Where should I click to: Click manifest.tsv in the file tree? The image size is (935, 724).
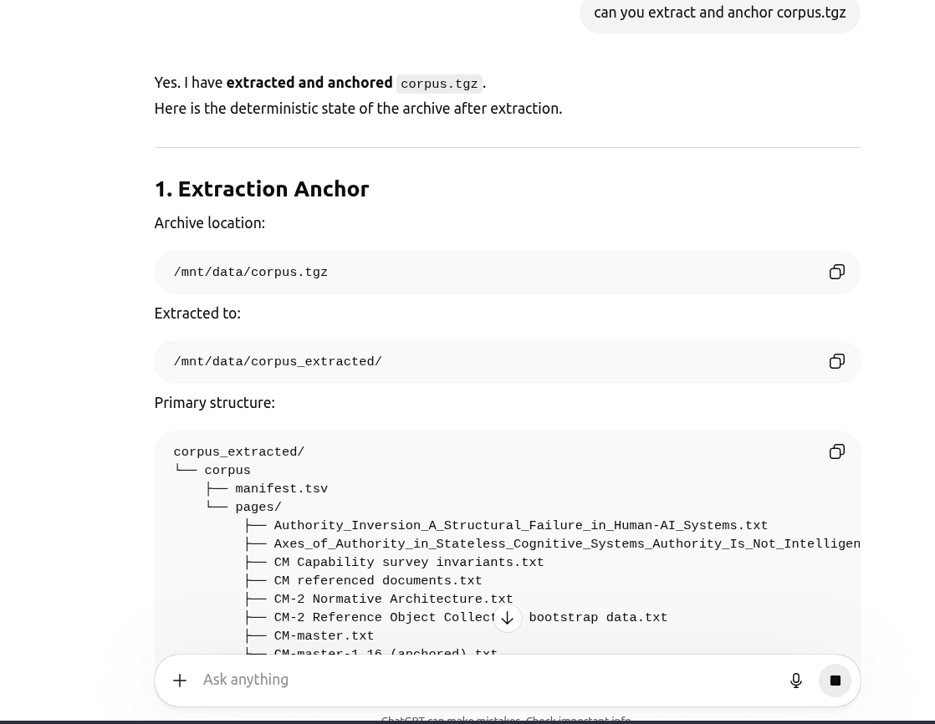281,489
